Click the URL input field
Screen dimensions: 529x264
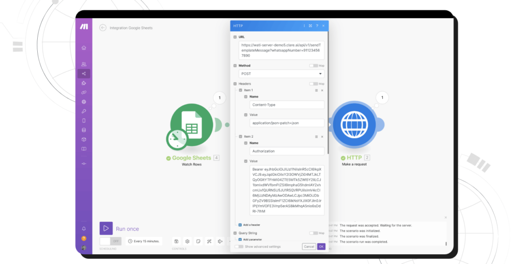coord(282,51)
